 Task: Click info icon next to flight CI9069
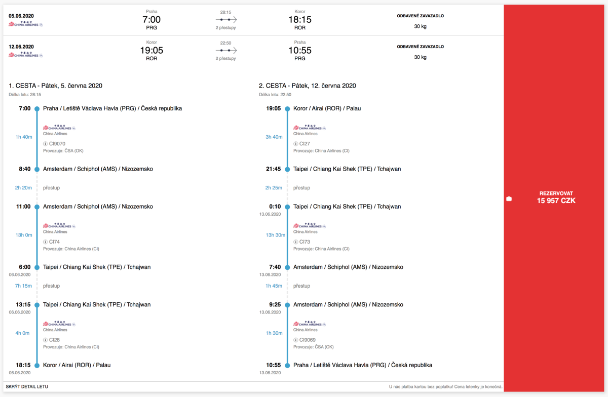click(295, 340)
